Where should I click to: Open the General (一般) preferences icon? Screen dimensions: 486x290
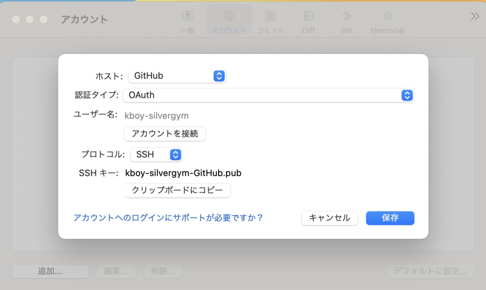(188, 21)
